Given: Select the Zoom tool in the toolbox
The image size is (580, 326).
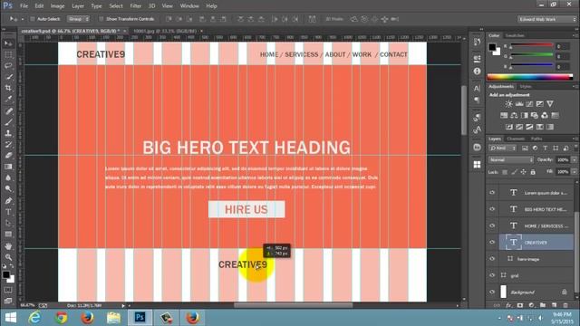Looking at the screenshot, I should click(8, 257).
